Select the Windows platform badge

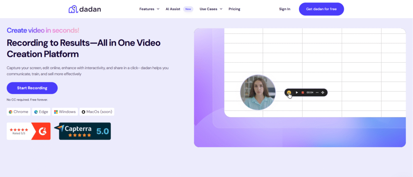65,111
